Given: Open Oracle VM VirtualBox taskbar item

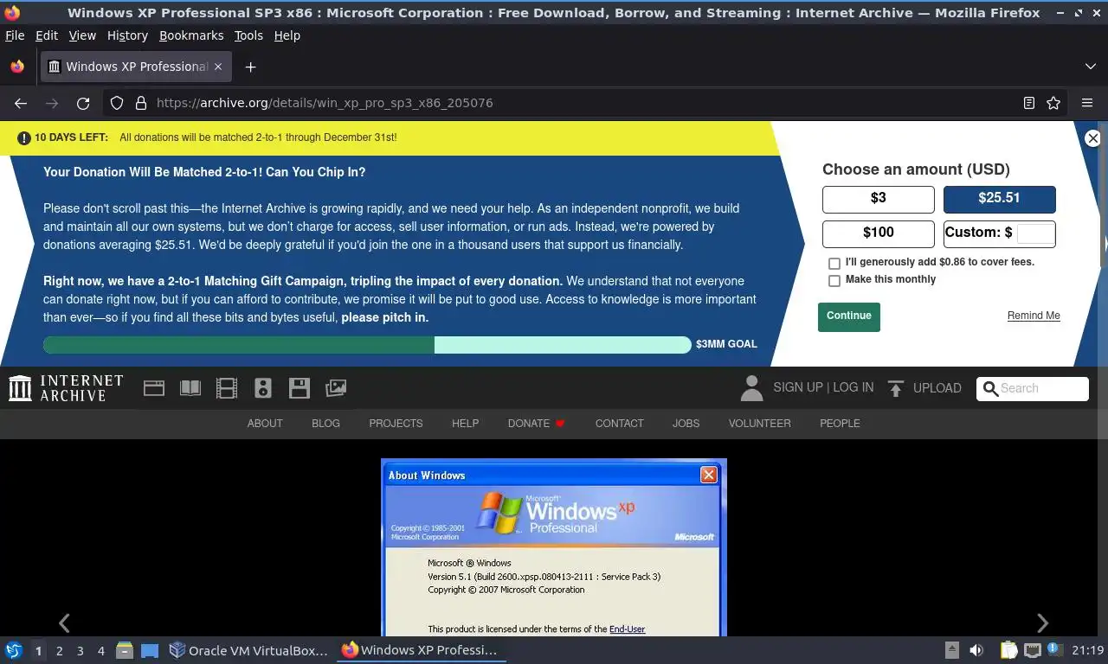Looking at the screenshot, I should pos(249,650).
